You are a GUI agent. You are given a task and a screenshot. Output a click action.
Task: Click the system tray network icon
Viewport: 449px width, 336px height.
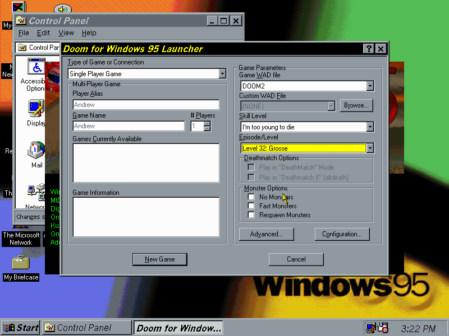click(x=370, y=328)
